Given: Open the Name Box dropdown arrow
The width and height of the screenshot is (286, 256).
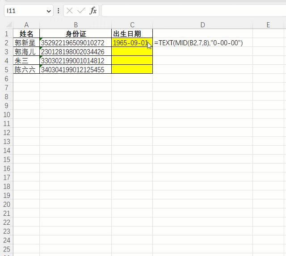Looking at the screenshot, I should (49, 11).
